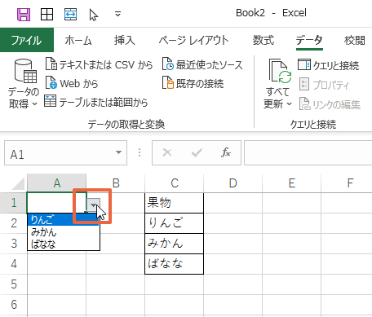Select row 5 header
The height and width of the screenshot is (317, 372).
tap(14, 284)
